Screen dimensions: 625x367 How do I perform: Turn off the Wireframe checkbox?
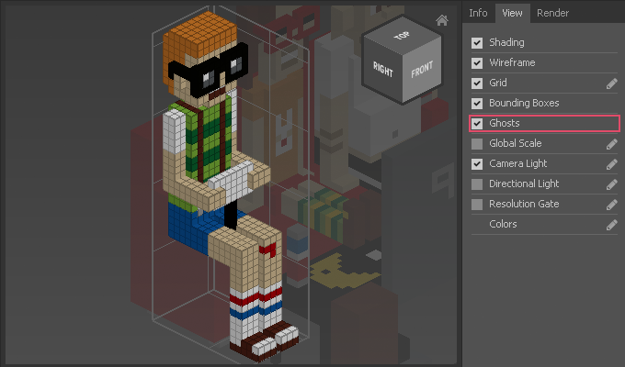click(477, 63)
